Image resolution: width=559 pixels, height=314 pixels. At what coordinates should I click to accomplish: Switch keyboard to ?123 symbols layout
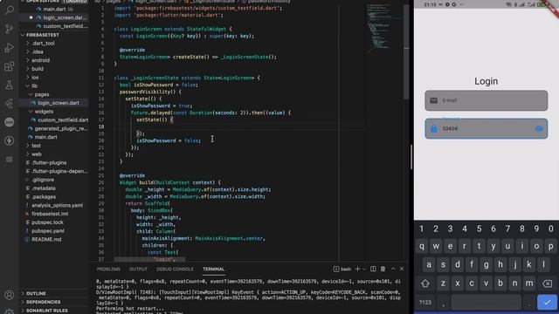(x=425, y=303)
